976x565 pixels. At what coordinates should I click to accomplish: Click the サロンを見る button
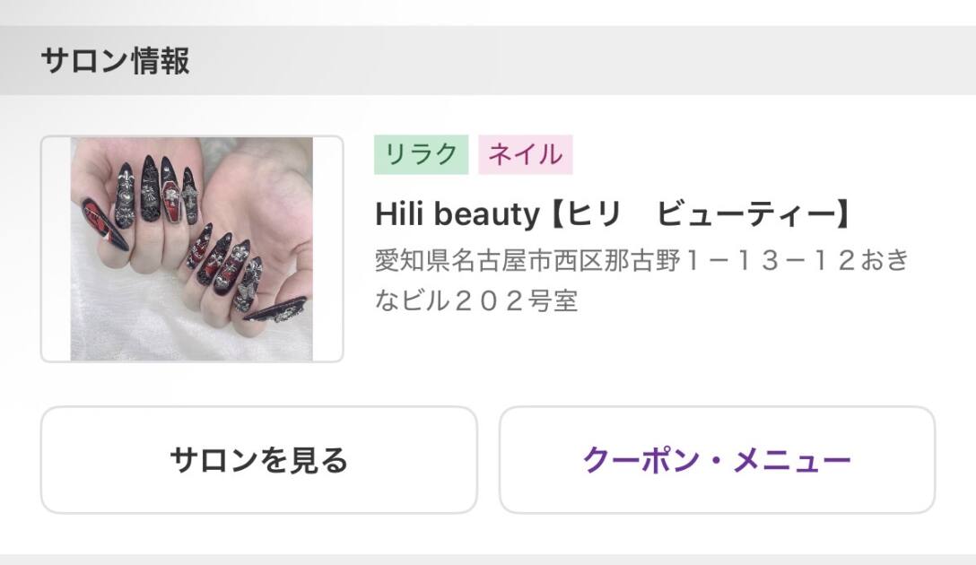click(x=259, y=460)
